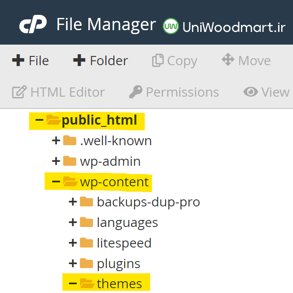Expand the .well-known folder
The height and width of the screenshot is (293, 293).
click(56, 140)
